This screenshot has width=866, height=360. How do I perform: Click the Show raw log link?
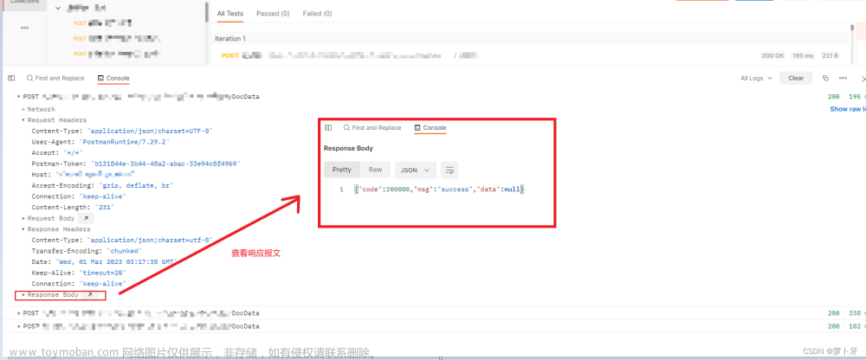click(x=848, y=109)
